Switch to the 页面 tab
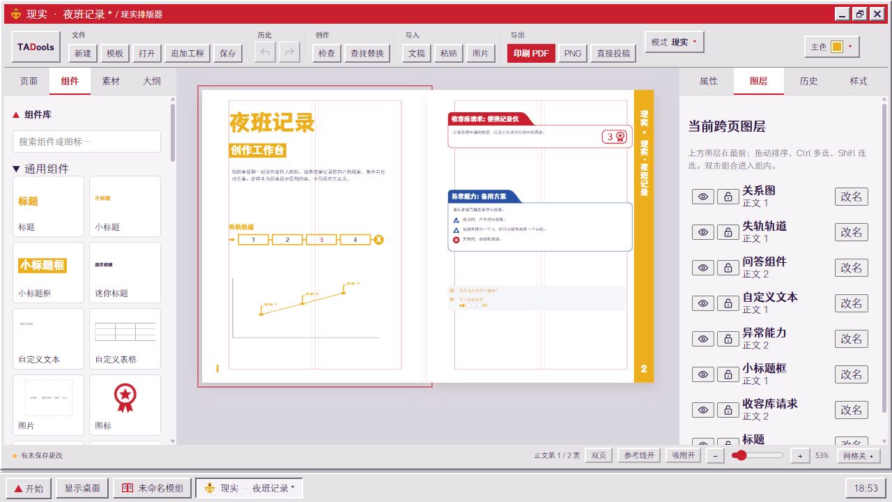This screenshot has width=892, height=502. [x=29, y=81]
